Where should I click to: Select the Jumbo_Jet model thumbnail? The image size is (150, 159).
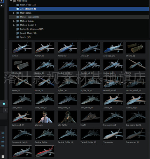coord(113,100)
